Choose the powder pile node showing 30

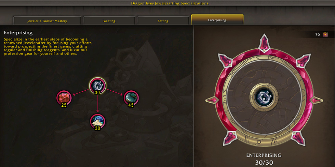click(x=98, y=121)
